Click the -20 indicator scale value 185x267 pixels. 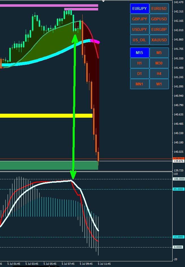click(175, 259)
